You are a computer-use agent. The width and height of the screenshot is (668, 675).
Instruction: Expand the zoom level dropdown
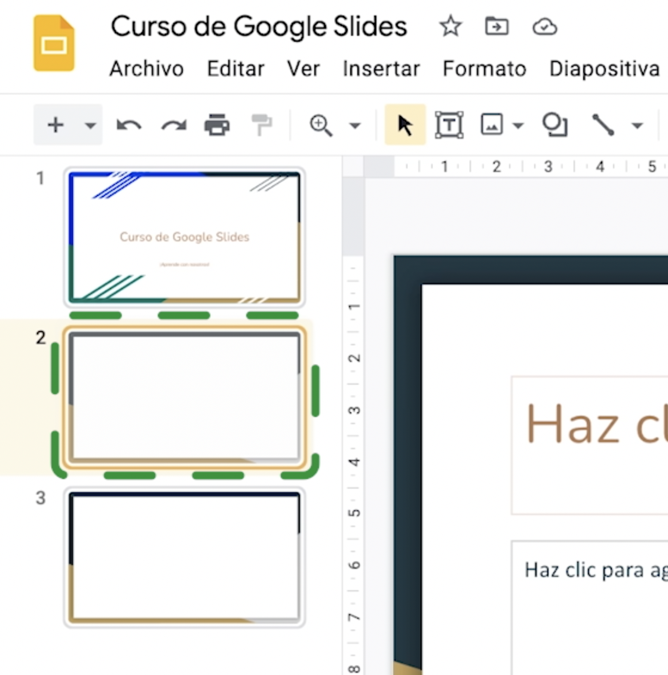click(355, 126)
